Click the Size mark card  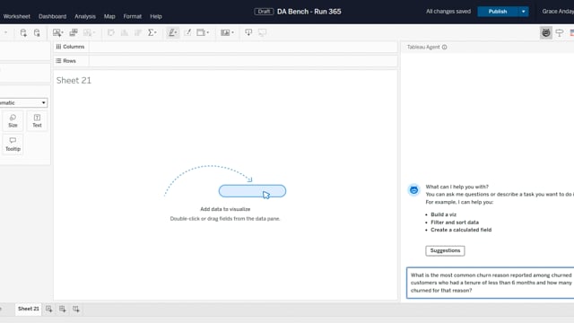click(13, 120)
